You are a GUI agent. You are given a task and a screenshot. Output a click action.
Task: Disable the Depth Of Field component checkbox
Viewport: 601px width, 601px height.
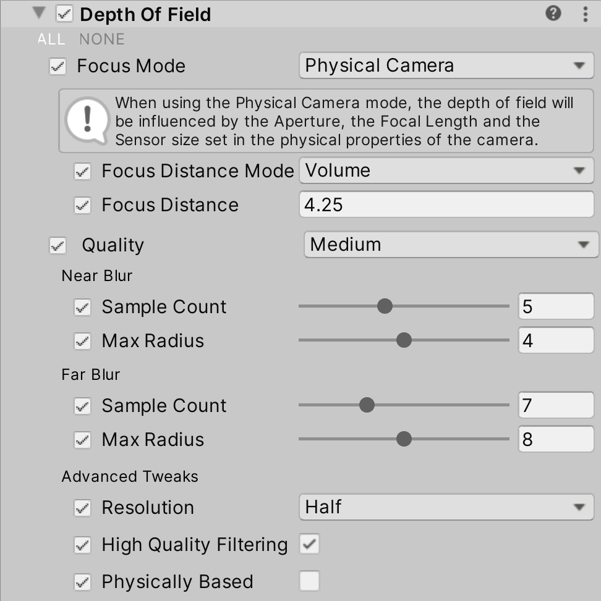click(x=64, y=14)
